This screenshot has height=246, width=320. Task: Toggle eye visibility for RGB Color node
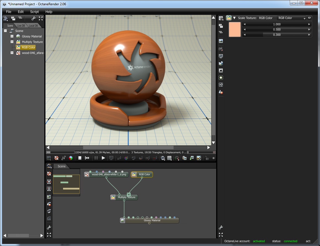[309, 18]
